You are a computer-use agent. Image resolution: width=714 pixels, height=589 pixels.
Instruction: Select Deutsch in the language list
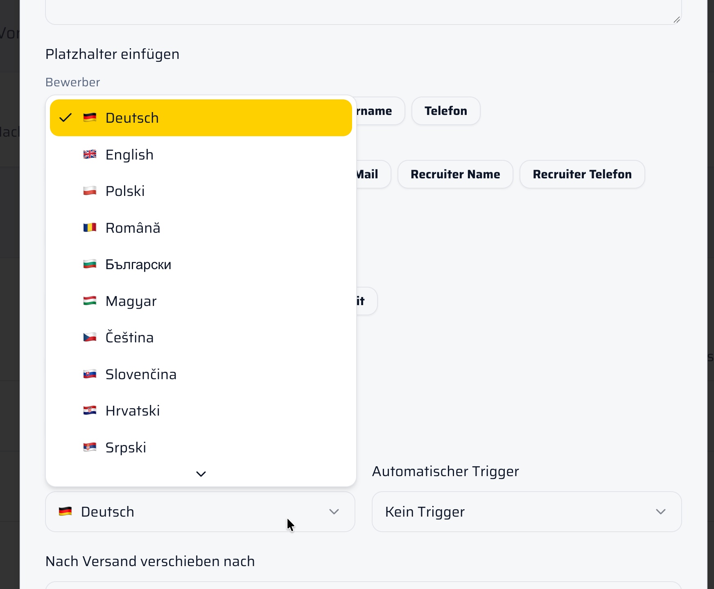pyautogui.click(x=201, y=118)
